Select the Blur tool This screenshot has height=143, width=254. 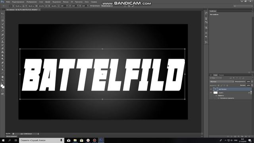tap(2, 56)
